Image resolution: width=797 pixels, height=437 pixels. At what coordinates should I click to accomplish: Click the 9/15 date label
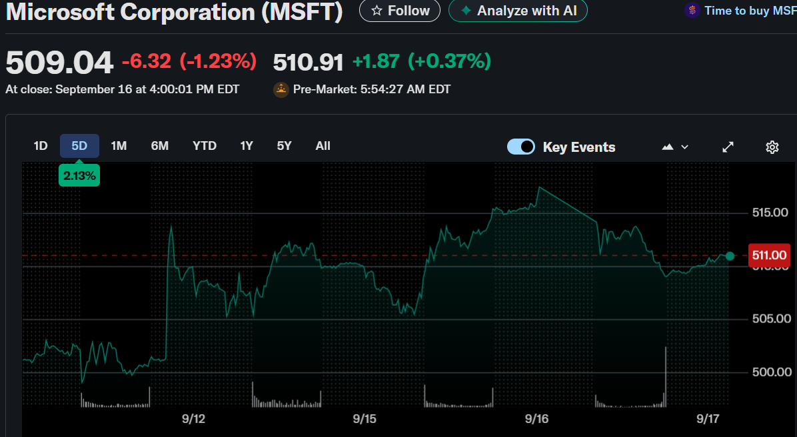(x=365, y=419)
